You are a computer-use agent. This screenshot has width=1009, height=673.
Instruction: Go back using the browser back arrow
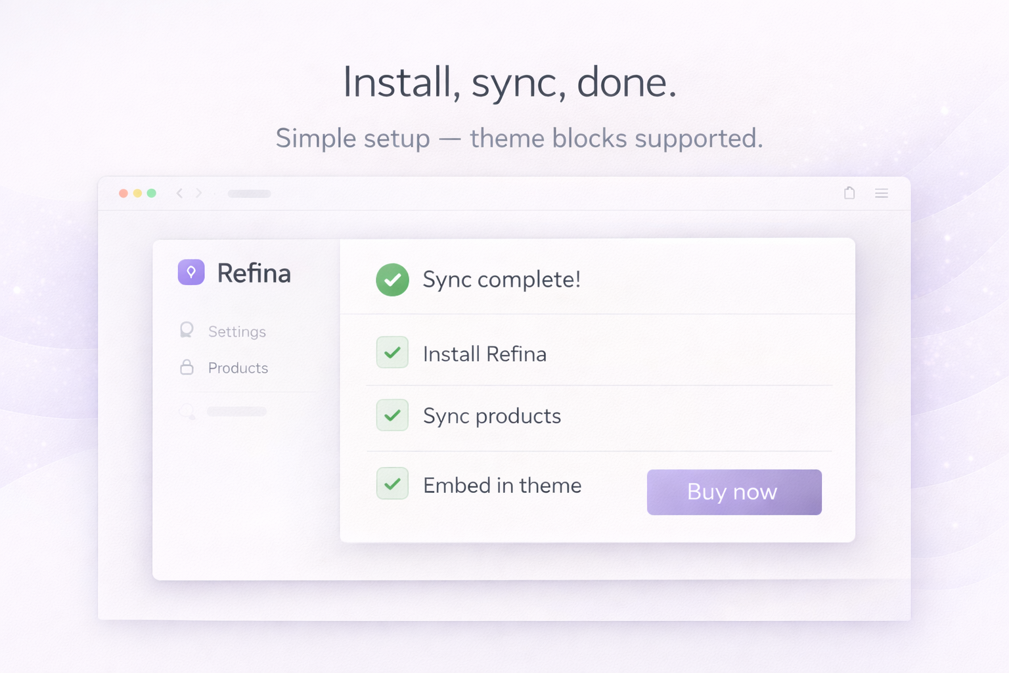179,193
